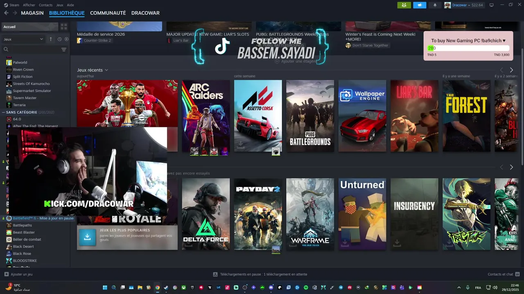Viewport: 524px width, 294px height.
Task: Go forward with the right arrow
Action: [x=15, y=13]
